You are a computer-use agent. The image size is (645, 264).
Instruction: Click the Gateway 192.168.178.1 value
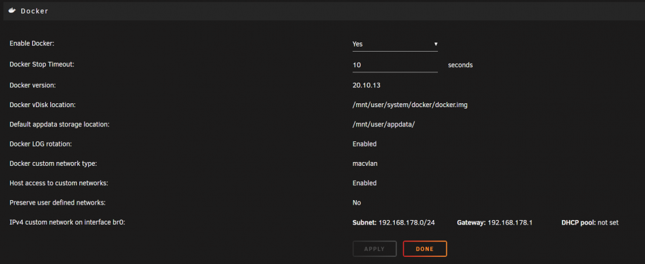(495, 223)
